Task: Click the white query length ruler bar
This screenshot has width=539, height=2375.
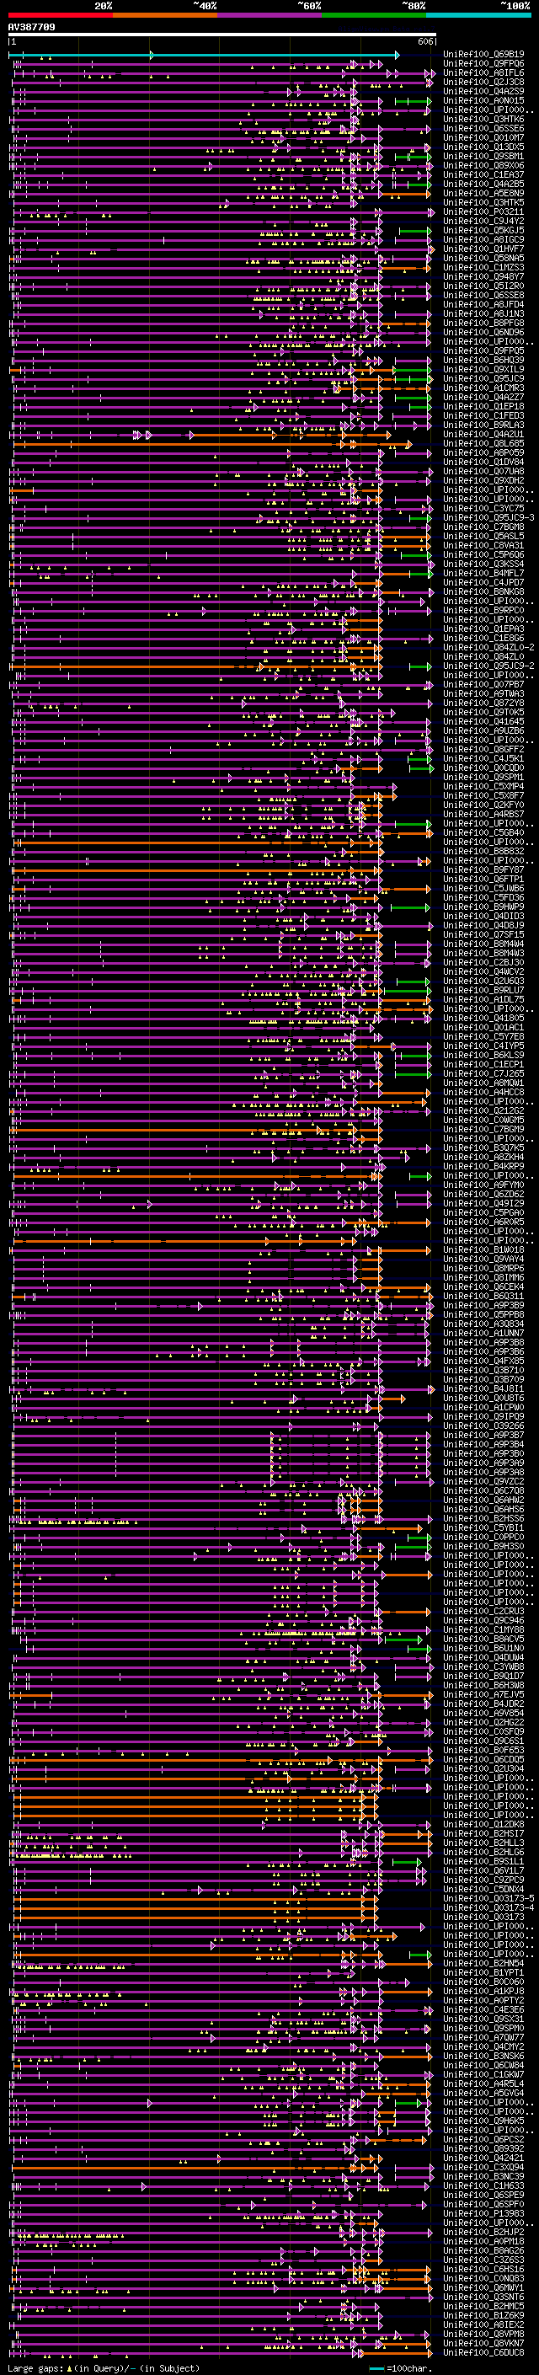Action: (222, 35)
